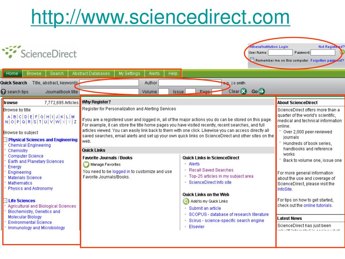Image resolution: width=345 pixels, height=259 pixels.
Task: Browse titles starting with A
Action: (x=9, y=117)
